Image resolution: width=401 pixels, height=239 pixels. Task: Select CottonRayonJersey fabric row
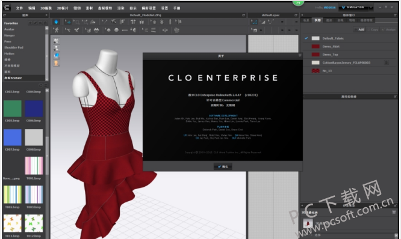click(x=350, y=62)
